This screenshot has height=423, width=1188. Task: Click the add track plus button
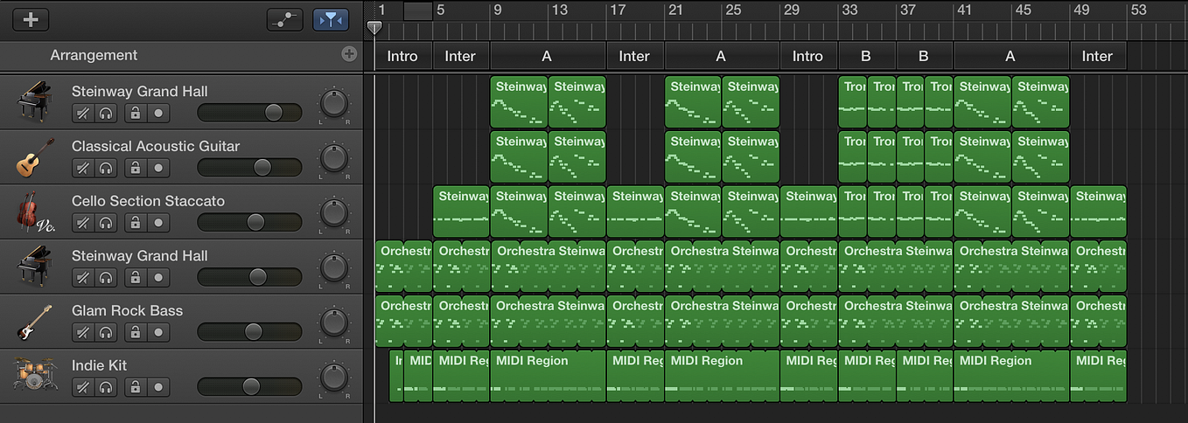[x=31, y=19]
